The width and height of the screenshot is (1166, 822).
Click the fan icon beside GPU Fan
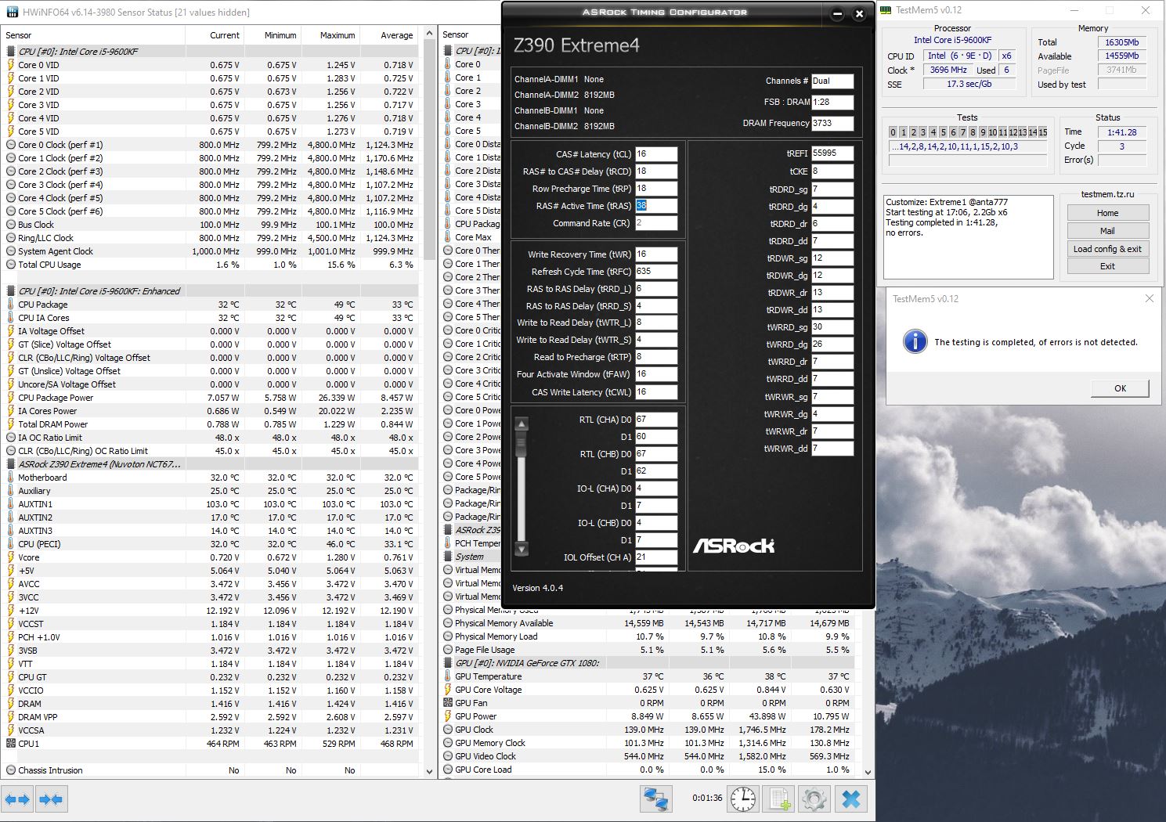(448, 703)
